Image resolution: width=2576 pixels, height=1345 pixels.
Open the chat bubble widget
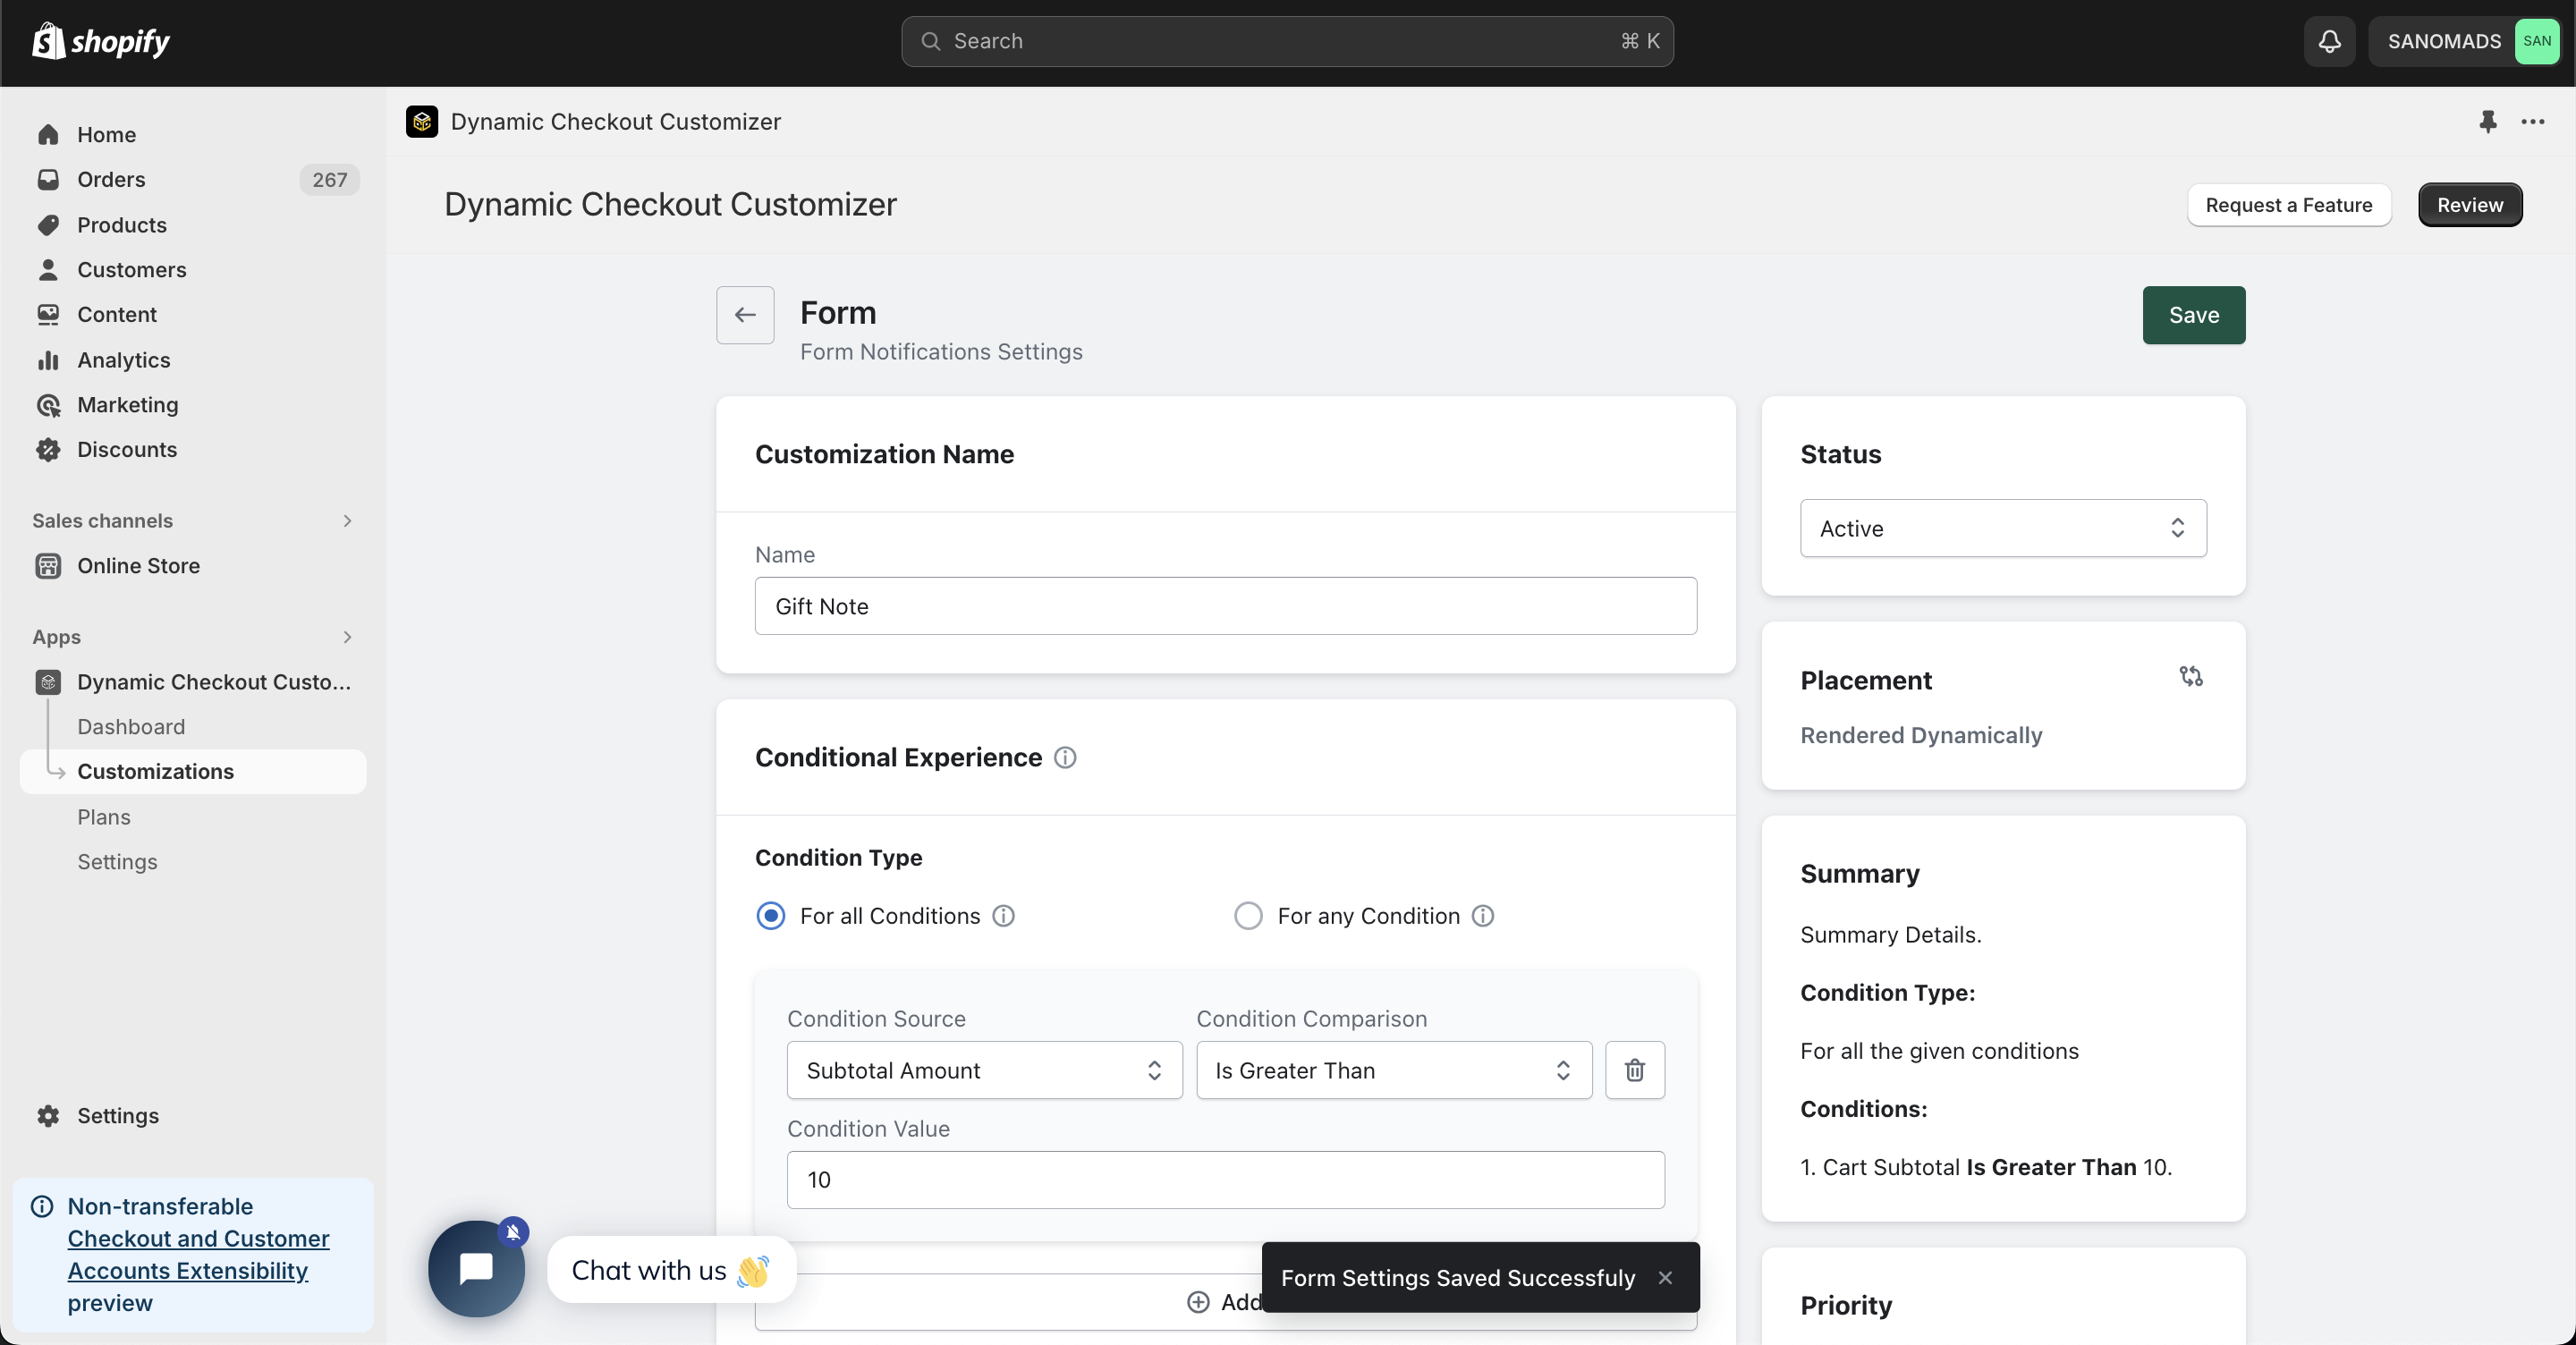click(x=476, y=1268)
